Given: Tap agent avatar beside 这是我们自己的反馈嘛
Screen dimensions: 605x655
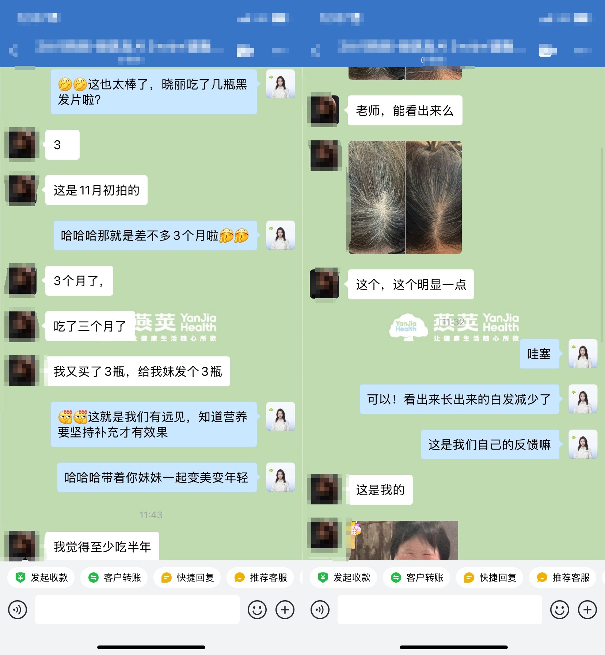Looking at the screenshot, I should click(x=583, y=444).
